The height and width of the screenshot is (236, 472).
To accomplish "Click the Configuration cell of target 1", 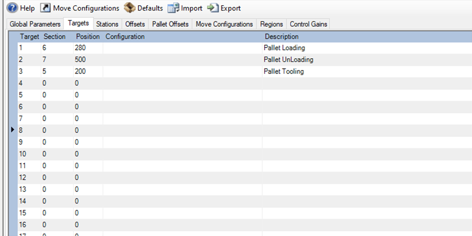I will 183,48.
